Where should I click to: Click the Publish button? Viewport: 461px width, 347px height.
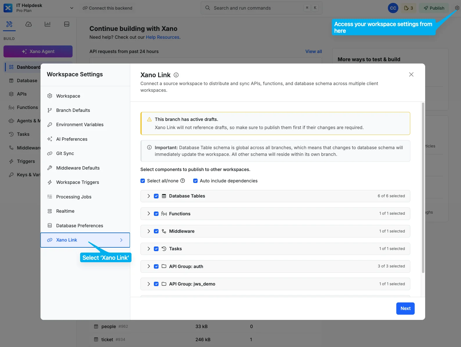[x=434, y=8]
